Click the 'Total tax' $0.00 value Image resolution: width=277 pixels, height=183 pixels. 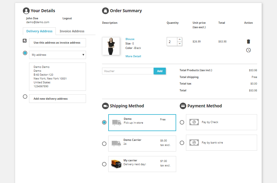[254, 84]
